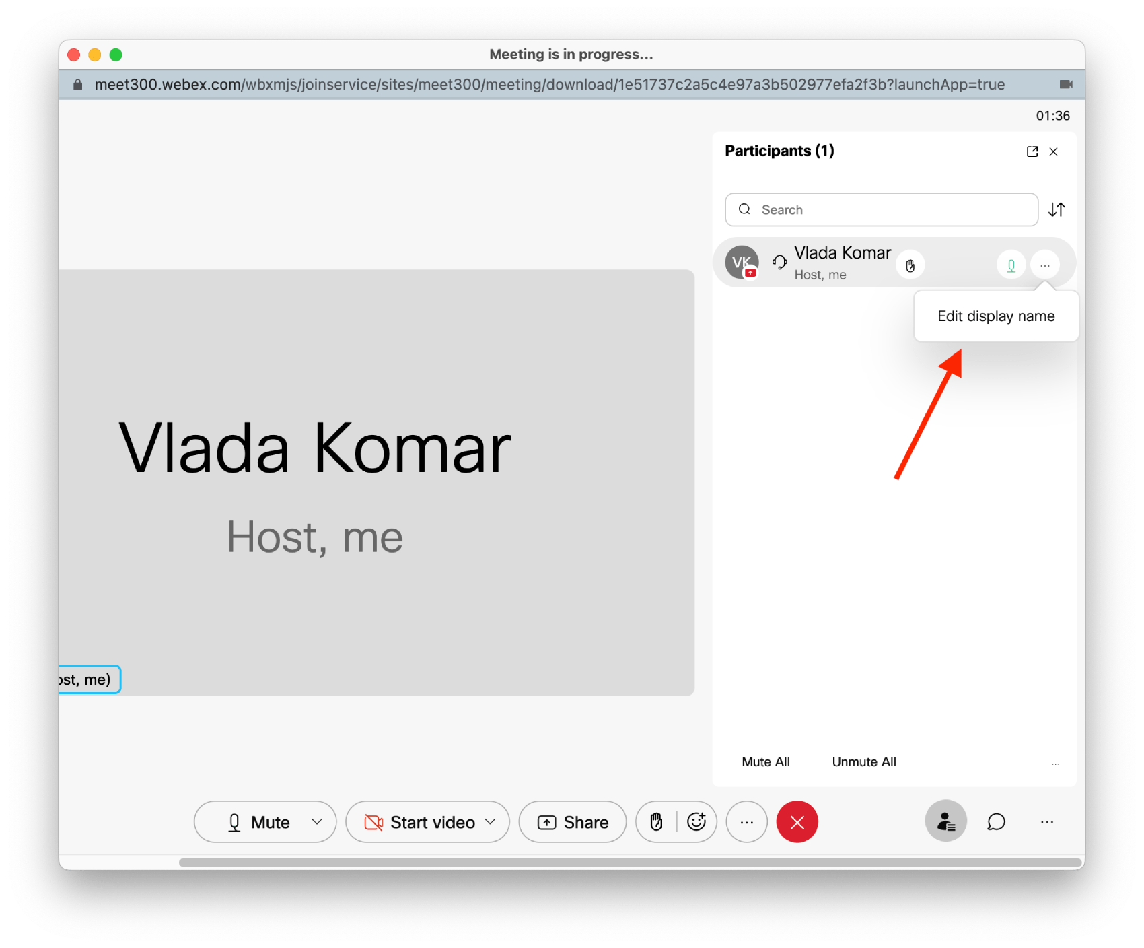
Task: Click the sort icon beside the participant search field
Action: [1056, 209]
